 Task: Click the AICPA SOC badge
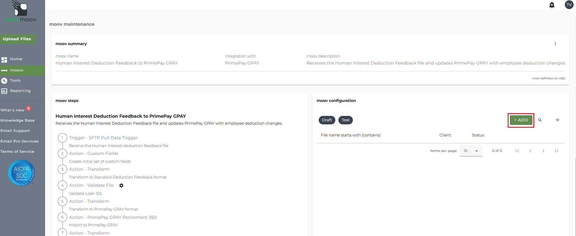(x=21, y=173)
